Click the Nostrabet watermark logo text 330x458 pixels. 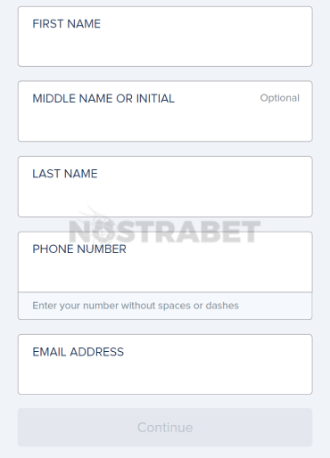tap(165, 231)
